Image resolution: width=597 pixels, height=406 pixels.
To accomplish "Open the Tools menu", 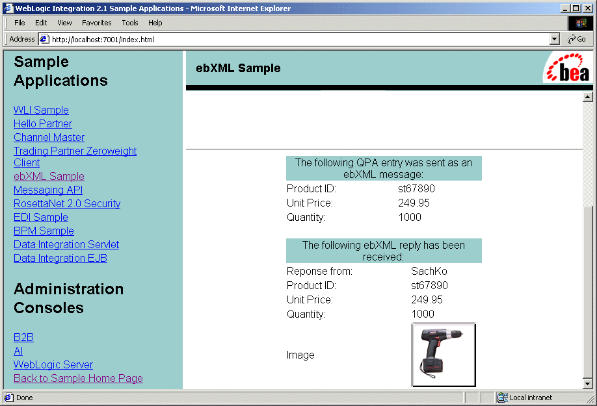I will coord(130,23).
